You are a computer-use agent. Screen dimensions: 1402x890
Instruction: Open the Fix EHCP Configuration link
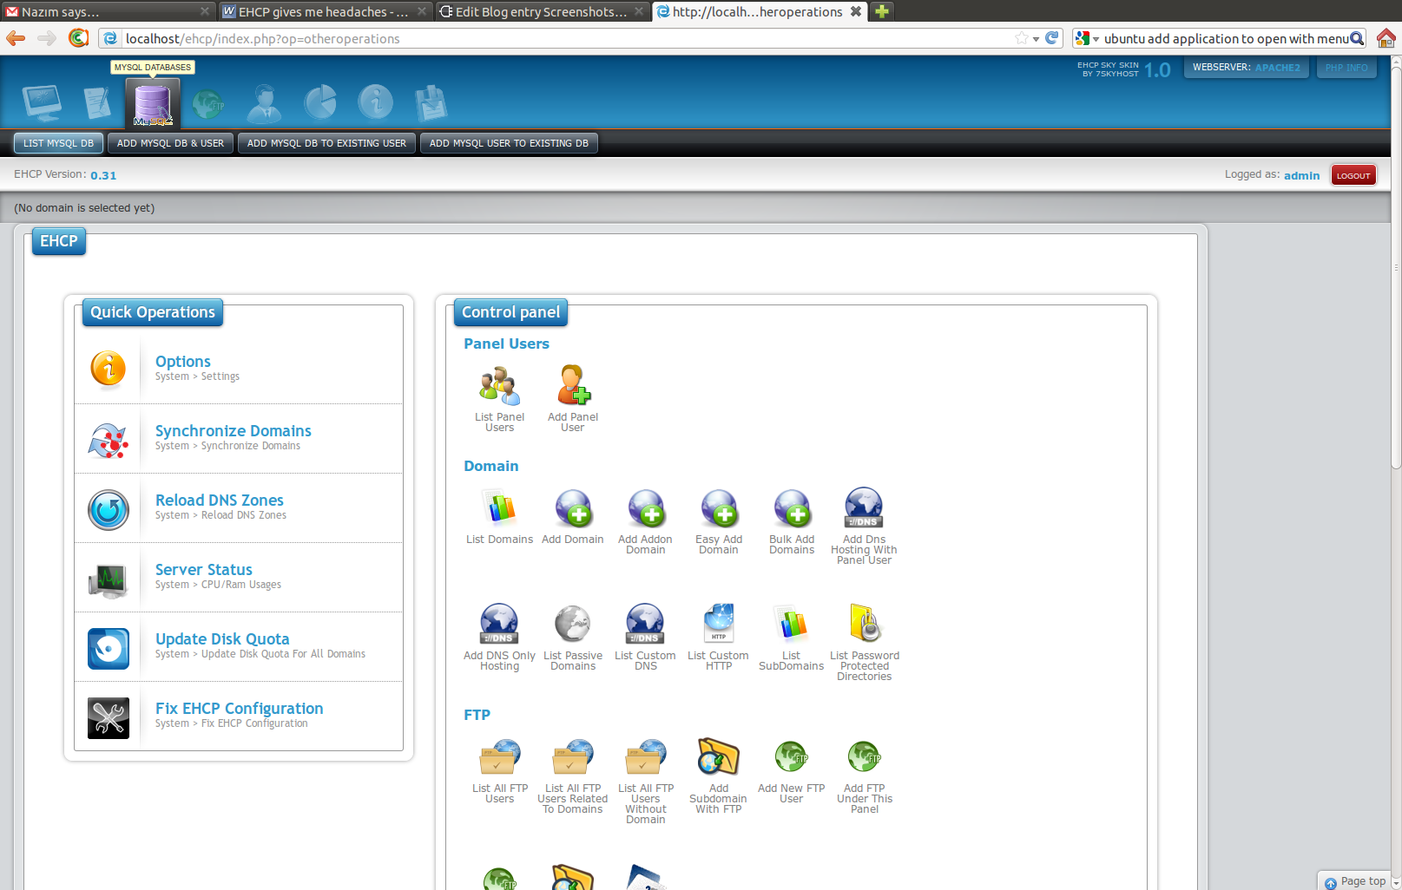click(x=239, y=708)
